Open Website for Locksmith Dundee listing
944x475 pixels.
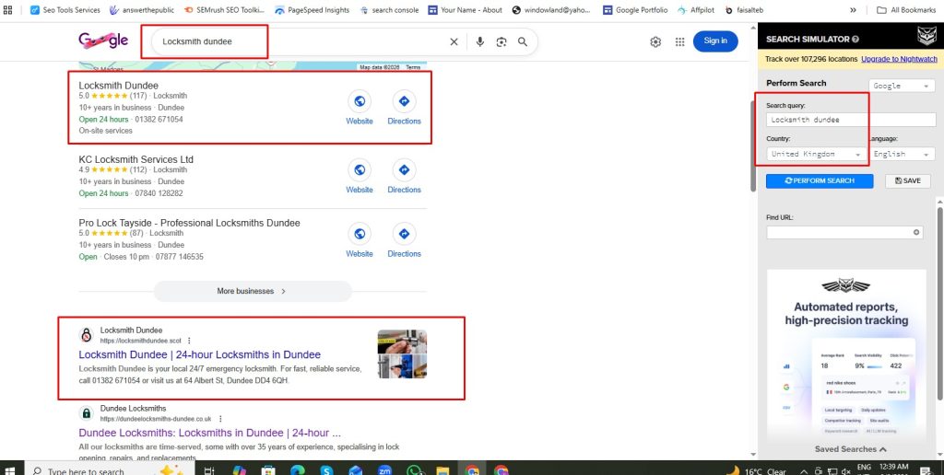(x=360, y=108)
